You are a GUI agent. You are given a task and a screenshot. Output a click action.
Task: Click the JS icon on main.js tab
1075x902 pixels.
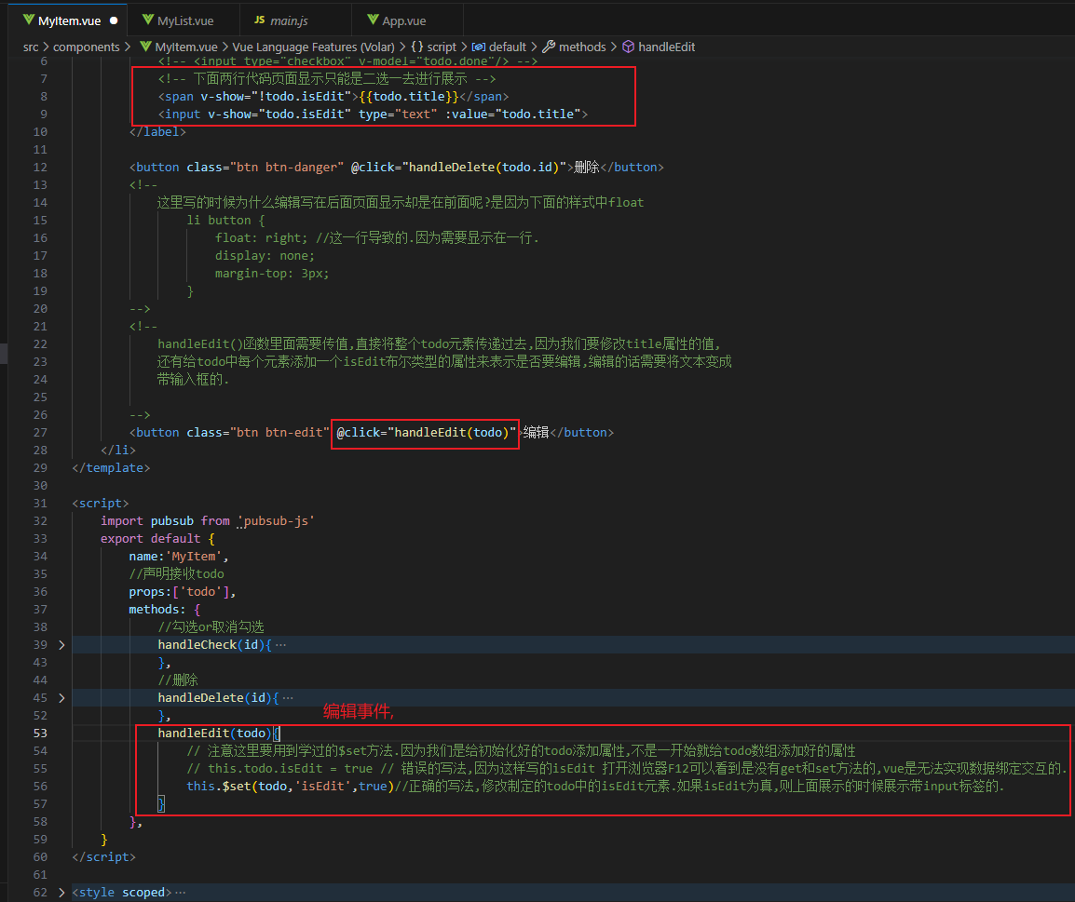coord(259,20)
